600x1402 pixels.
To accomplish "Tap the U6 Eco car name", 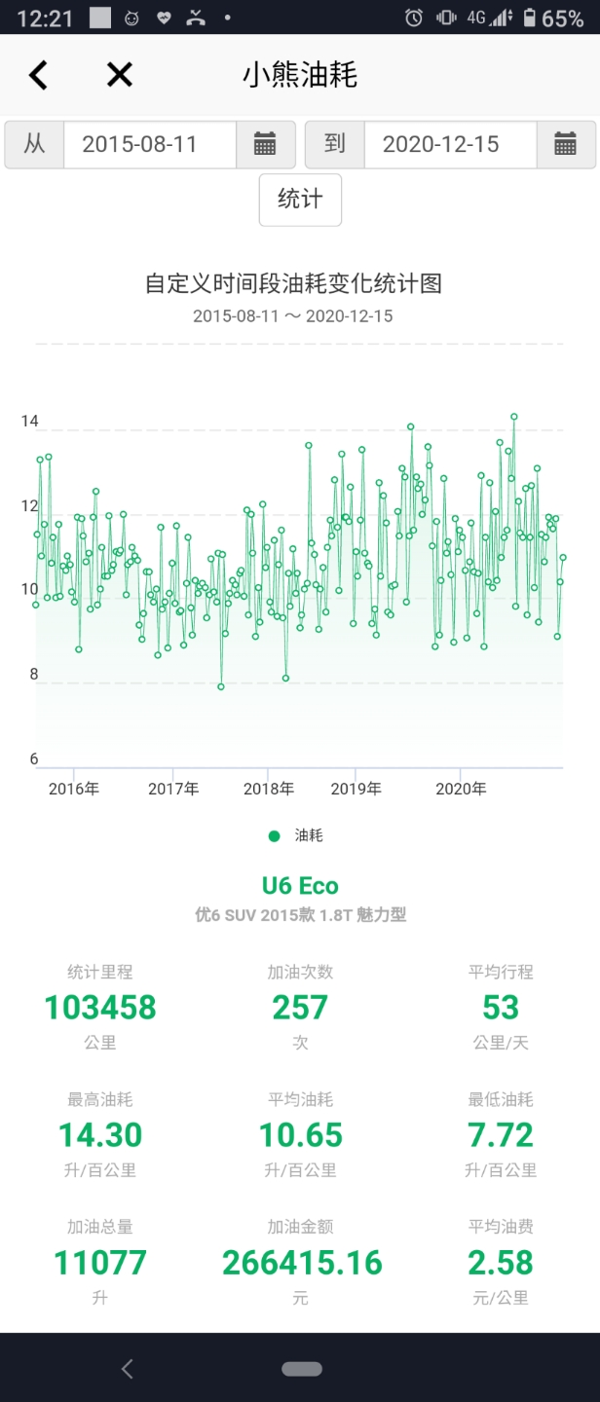I will [x=300, y=886].
